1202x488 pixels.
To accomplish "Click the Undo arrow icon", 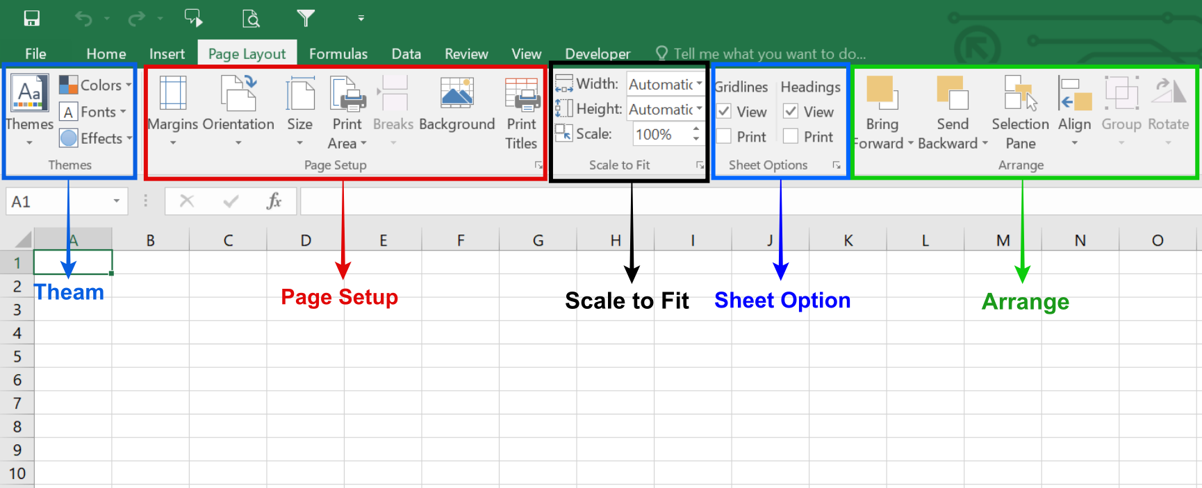I will point(84,19).
